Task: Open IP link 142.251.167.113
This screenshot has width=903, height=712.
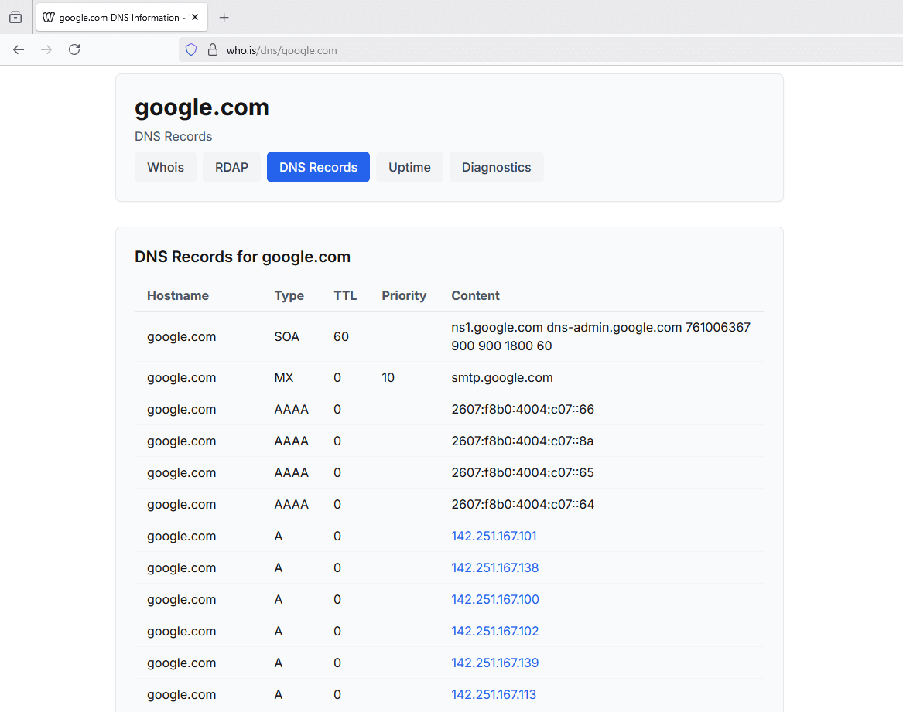Action: tap(494, 694)
